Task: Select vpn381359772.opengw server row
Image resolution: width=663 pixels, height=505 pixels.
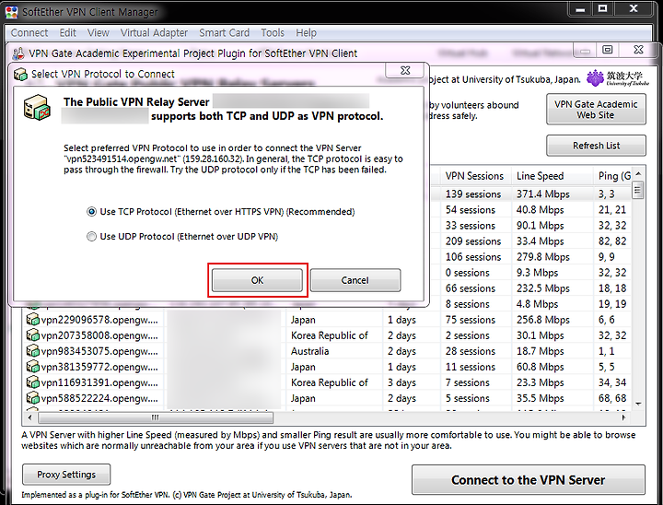Action: point(328,367)
